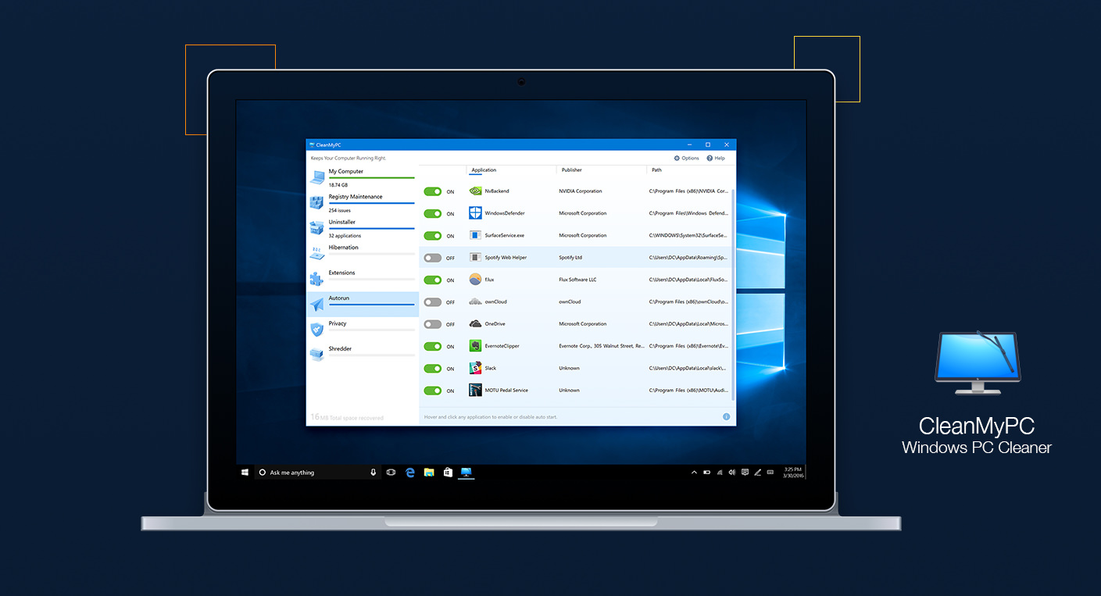Select the Hibernation feature icon
Screen dimensions: 1101x596
(x=317, y=252)
